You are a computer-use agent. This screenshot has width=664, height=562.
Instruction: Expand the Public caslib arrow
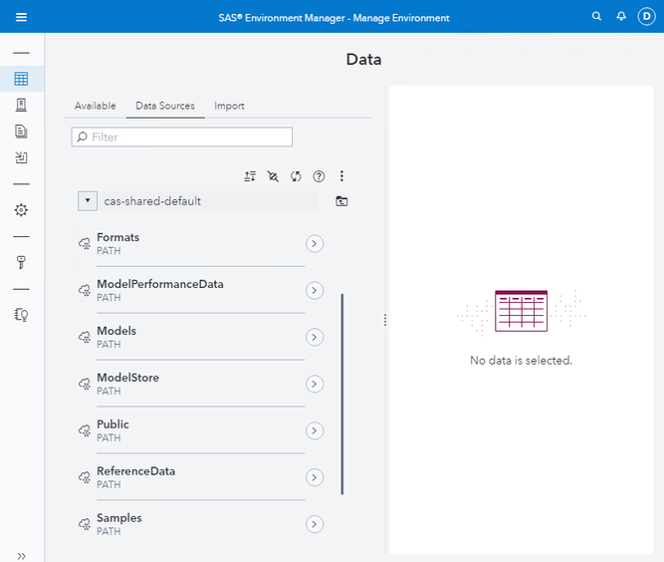pyautogui.click(x=315, y=430)
